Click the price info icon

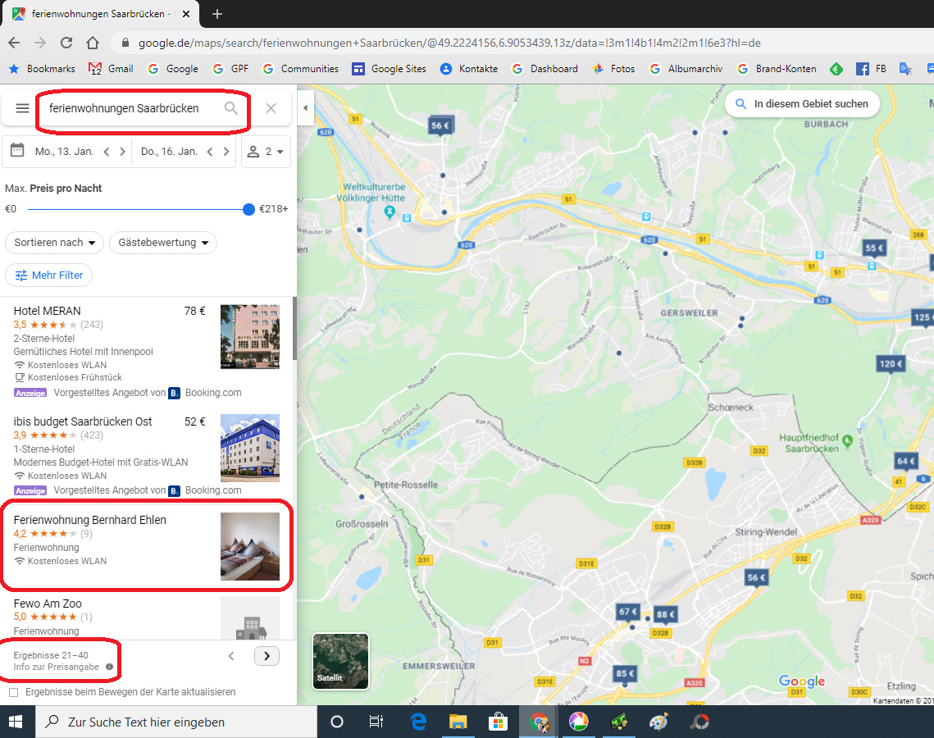click(x=110, y=667)
